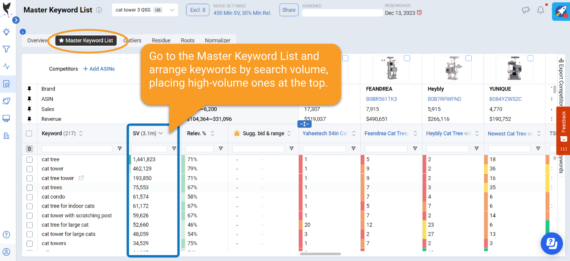Click the Add ASINs link
This screenshot has height=261, width=570.
99,69
